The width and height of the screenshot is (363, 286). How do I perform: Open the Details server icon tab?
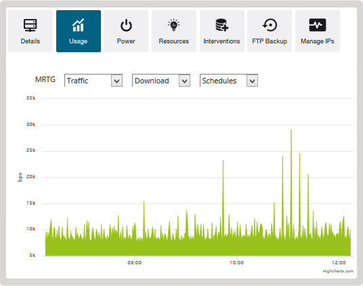(30, 25)
